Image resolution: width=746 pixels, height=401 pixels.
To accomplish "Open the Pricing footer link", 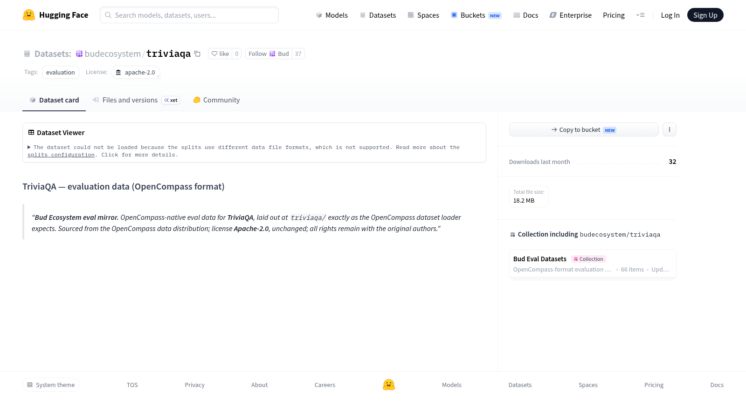I will [x=654, y=385].
